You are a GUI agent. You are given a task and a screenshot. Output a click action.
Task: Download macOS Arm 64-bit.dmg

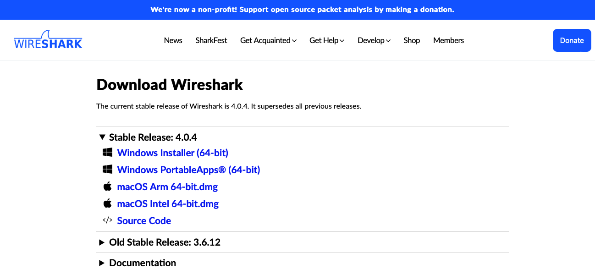point(167,187)
